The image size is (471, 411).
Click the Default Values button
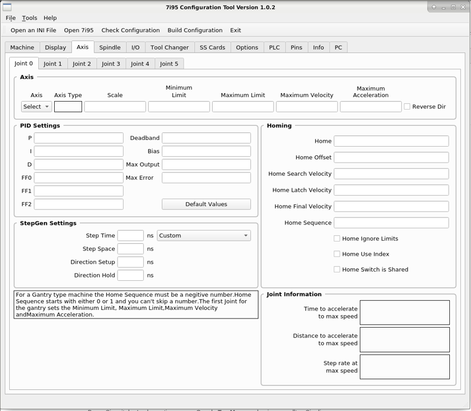click(206, 204)
